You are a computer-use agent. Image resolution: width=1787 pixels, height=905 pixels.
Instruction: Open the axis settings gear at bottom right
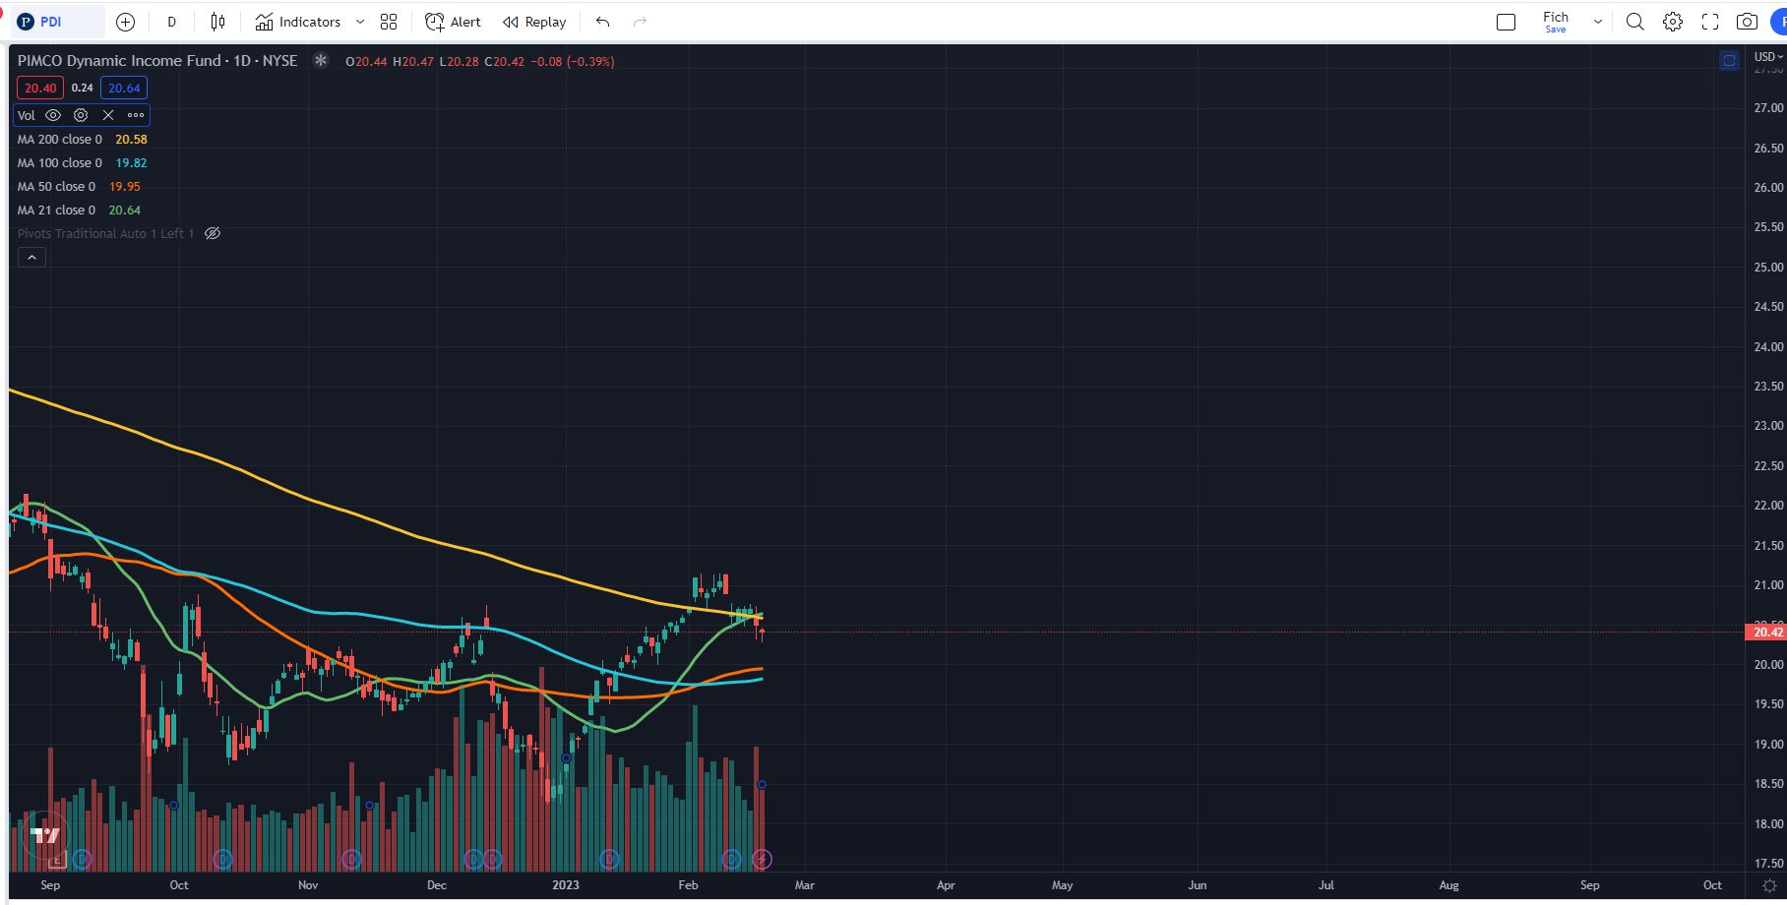(x=1769, y=886)
